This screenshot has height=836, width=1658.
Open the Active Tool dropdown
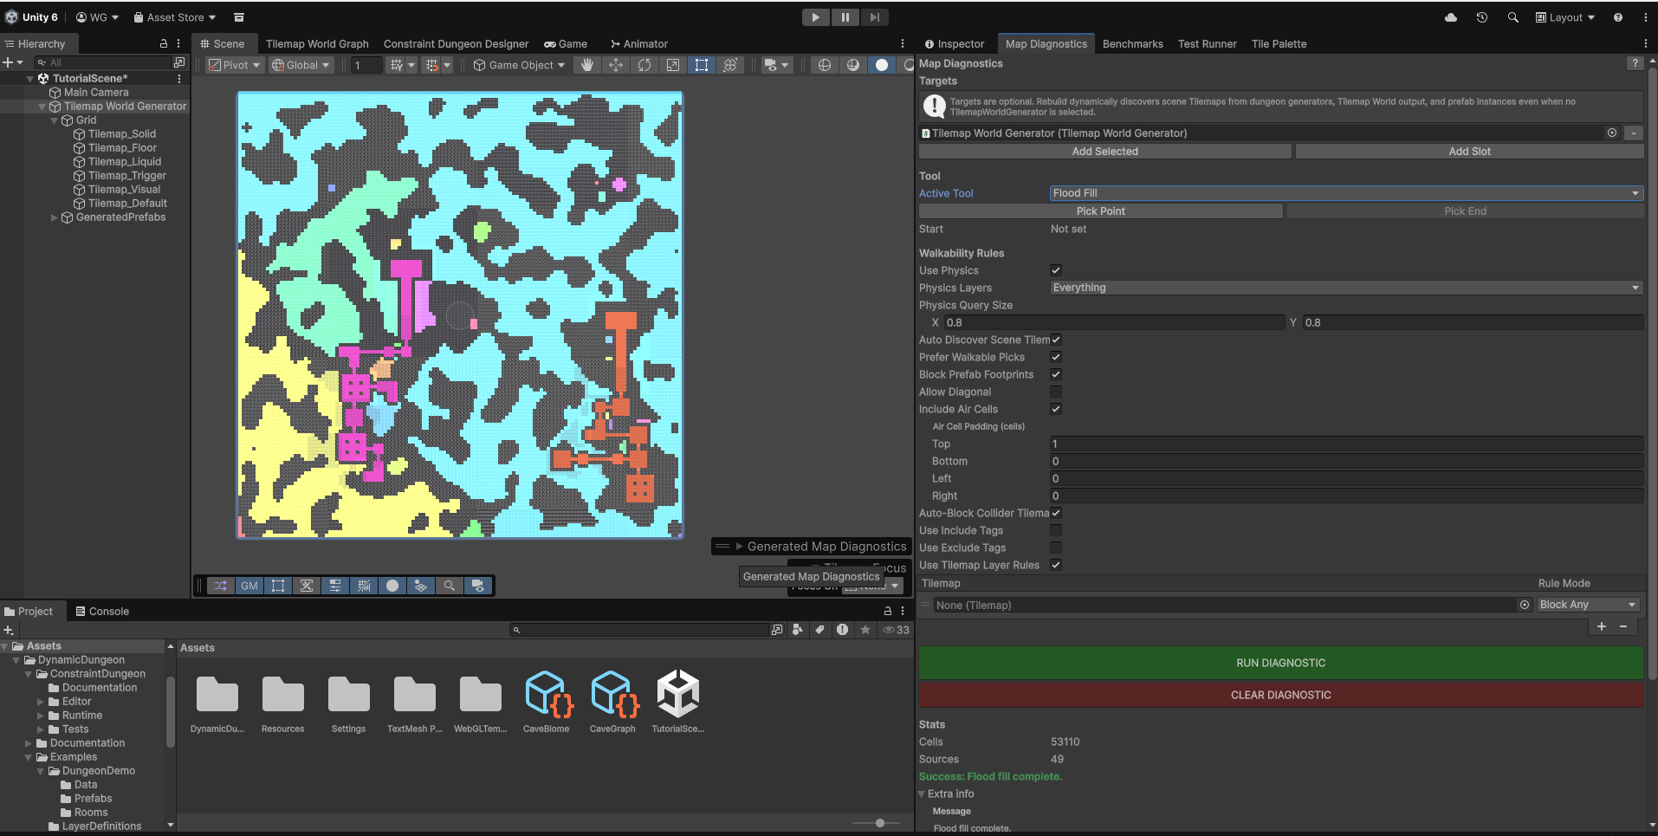(x=1346, y=193)
